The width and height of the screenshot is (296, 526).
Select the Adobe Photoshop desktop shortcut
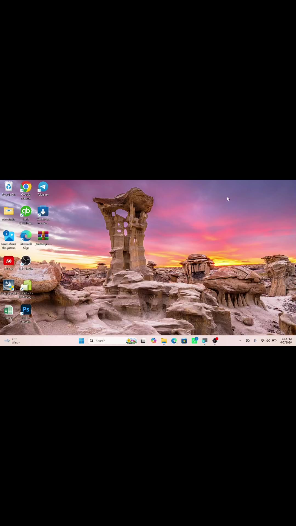tap(26, 314)
